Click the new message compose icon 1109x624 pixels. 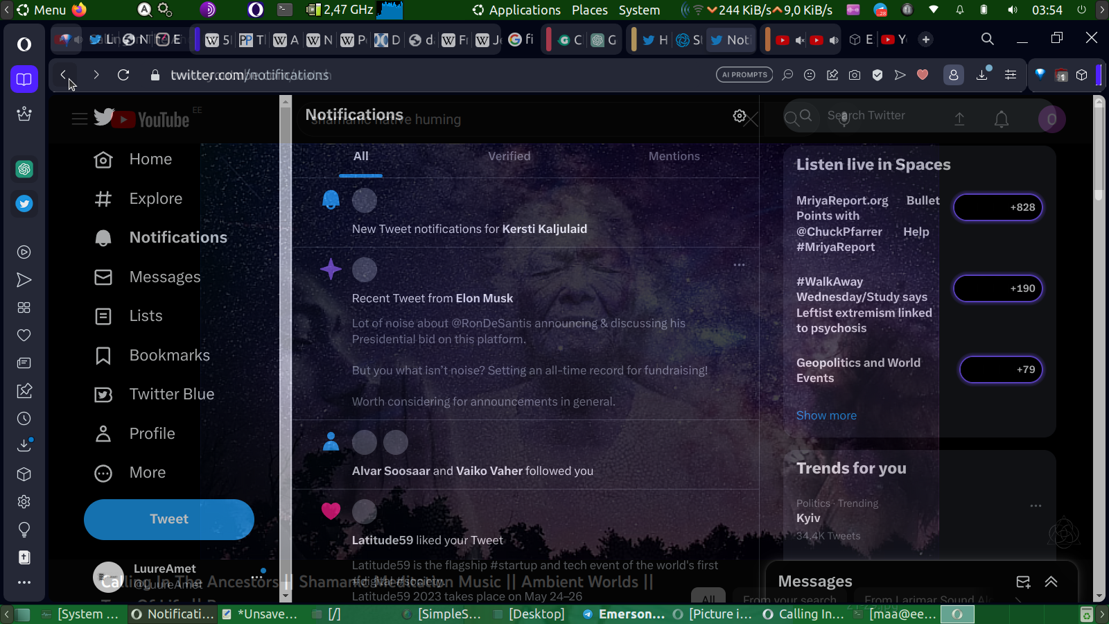tap(1023, 582)
